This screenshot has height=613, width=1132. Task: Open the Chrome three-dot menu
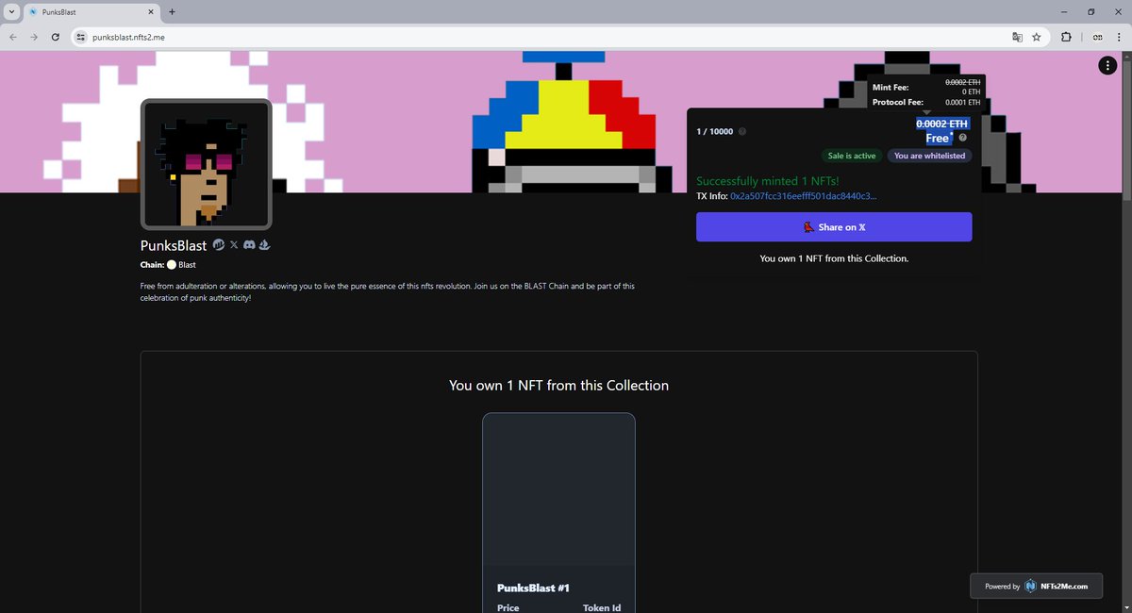pos(1119,37)
